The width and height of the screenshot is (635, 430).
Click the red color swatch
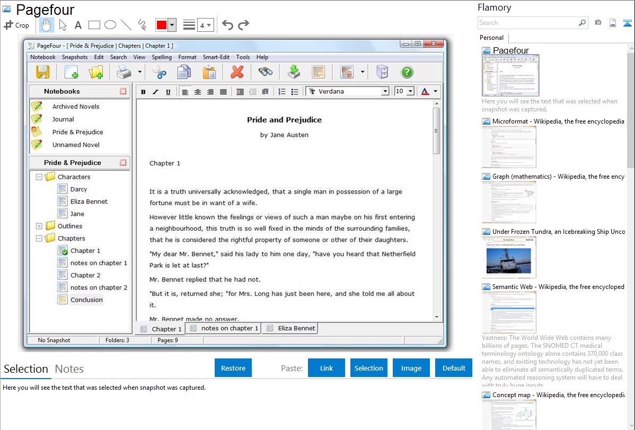162,25
